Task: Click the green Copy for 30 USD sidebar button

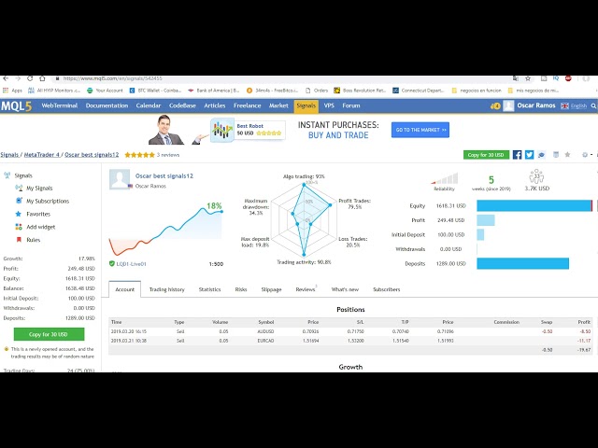Action: pos(43,334)
